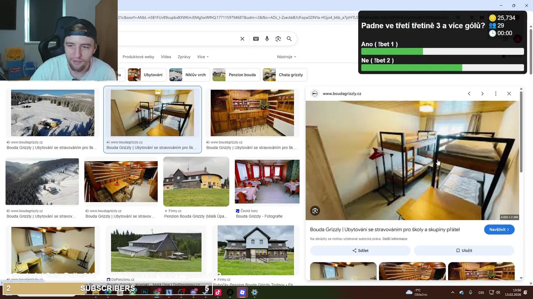This screenshot has height=299, width=533.
Task: Expand the Nástroje dropdown
Action: pyautogui.click(x=286, y=57)
